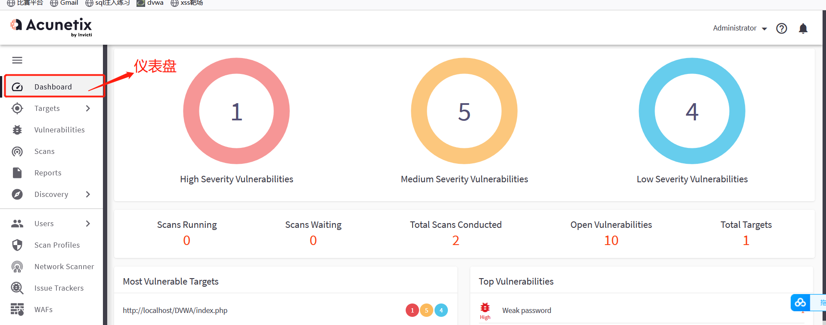
Task: Click the Discovery compass icon
Action: point(17,194)
